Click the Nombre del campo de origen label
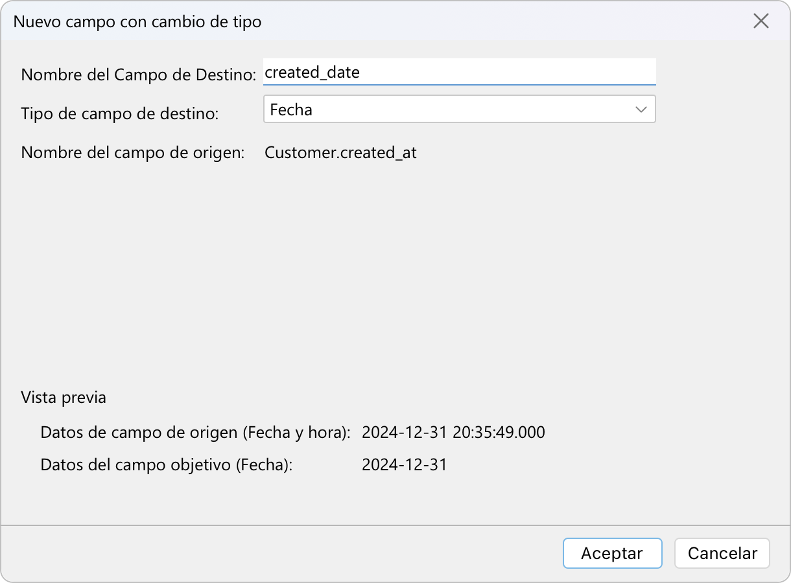The height and width of the screenshot is (583, 791). pyautogui.click(x=133, y=153)
